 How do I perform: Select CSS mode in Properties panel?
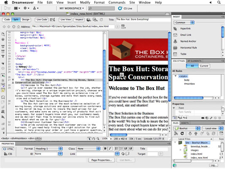pyautogui.click(x=8, y=154)
